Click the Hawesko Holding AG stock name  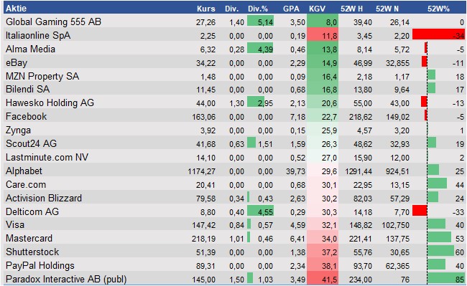(50, 103)
